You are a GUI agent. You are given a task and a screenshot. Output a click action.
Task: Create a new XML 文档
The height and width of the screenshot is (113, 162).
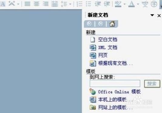[103, 47]
